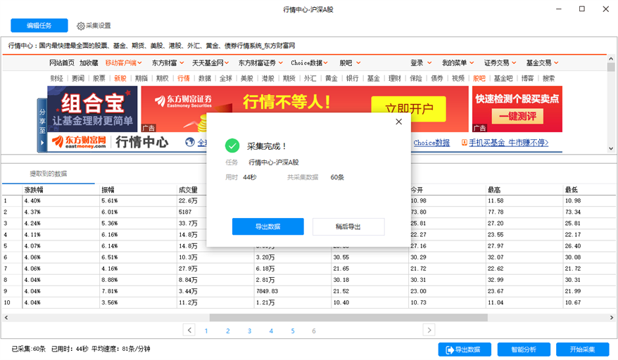The height and width of the screenshot is (360, 618).
Task: Click 立即开户 on banner
Action: [409, 109]
